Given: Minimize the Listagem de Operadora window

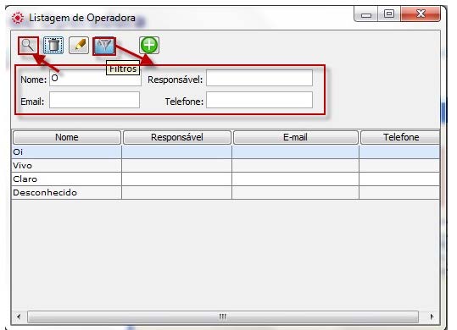Looking at the screenshot, I should click(x=366, y=14).
